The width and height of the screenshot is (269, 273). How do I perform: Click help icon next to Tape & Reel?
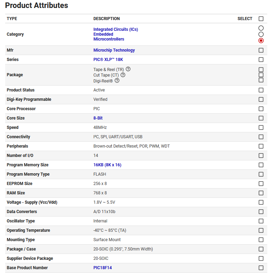click(128, 69)
